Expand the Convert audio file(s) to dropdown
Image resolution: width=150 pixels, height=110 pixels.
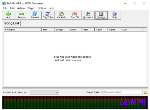point(44,92)
